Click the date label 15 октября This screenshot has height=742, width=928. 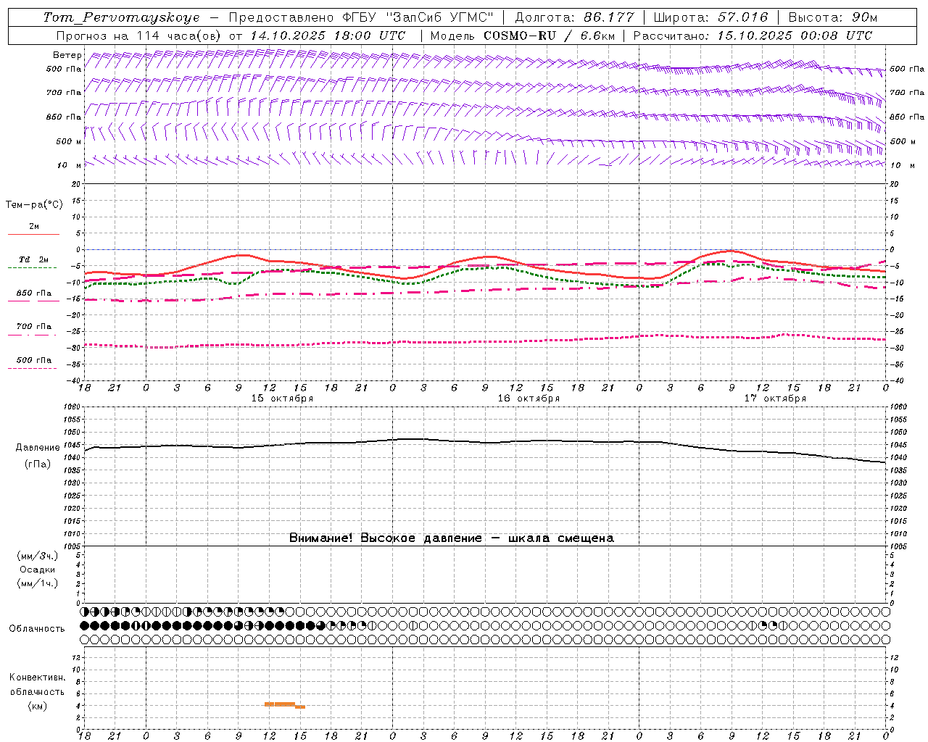click(282, 399)
